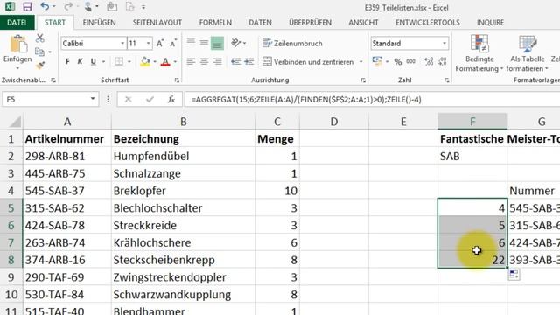Click into the formula bar

(372, 99)
